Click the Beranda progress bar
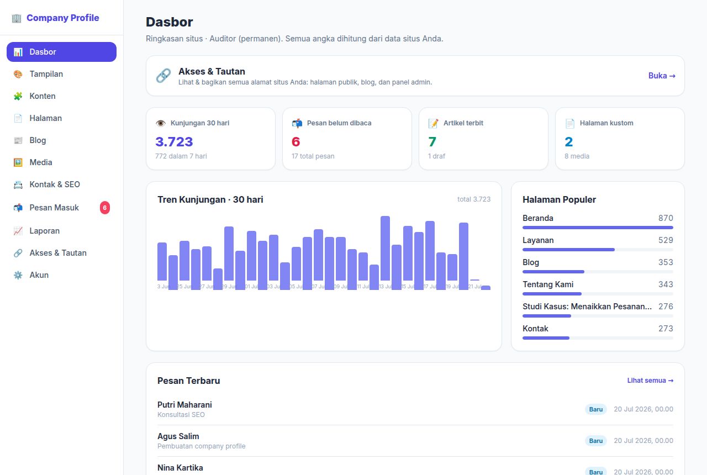The image size is (707, 475). tap(598, 228)
